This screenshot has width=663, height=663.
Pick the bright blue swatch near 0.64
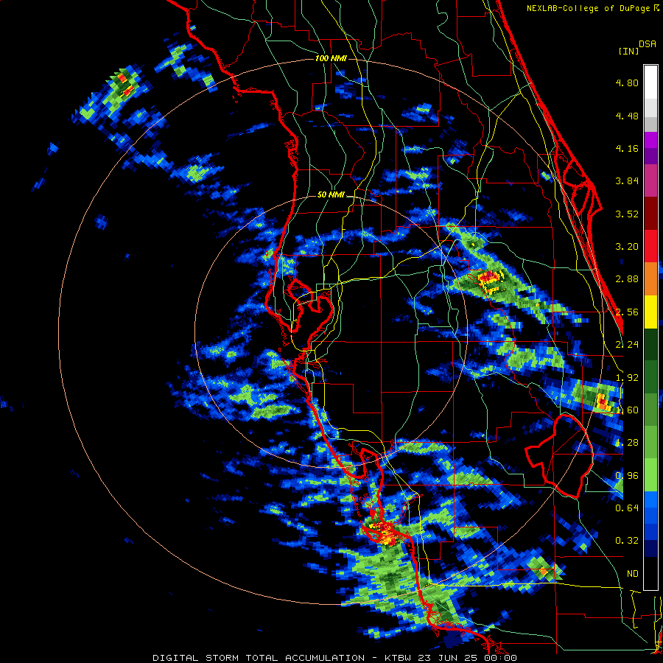pyautogui.click(x=650, y=499)
